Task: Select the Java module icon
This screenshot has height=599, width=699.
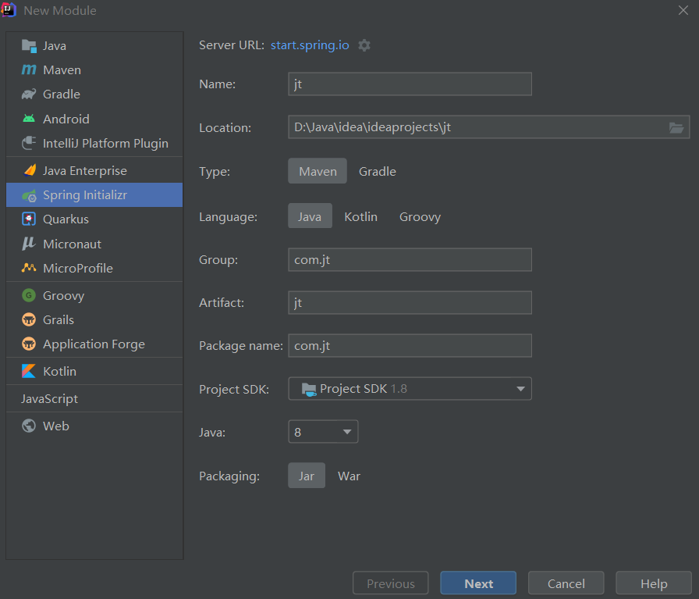Action: click(29, 46)
